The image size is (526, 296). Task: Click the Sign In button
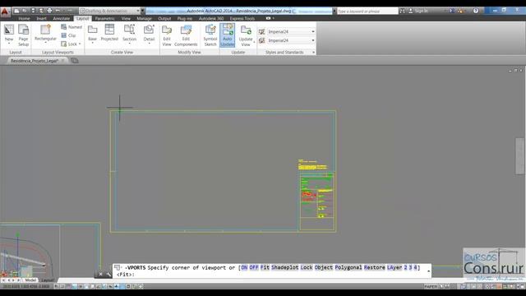[418, 11]
